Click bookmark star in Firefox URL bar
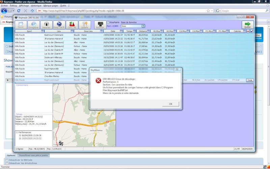 208,11
